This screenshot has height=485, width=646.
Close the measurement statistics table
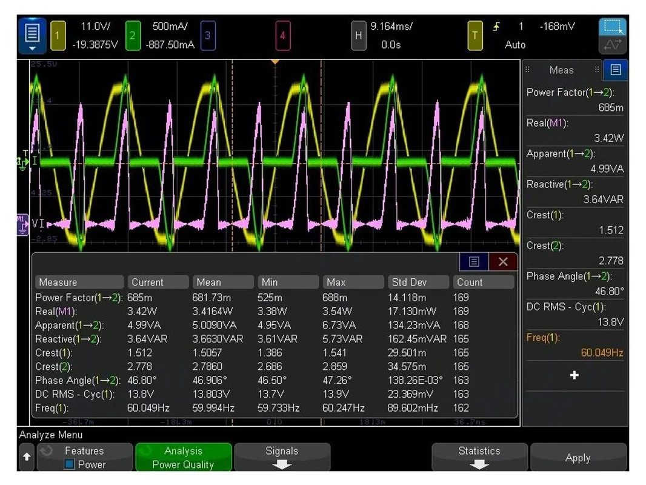click(503, 262)
